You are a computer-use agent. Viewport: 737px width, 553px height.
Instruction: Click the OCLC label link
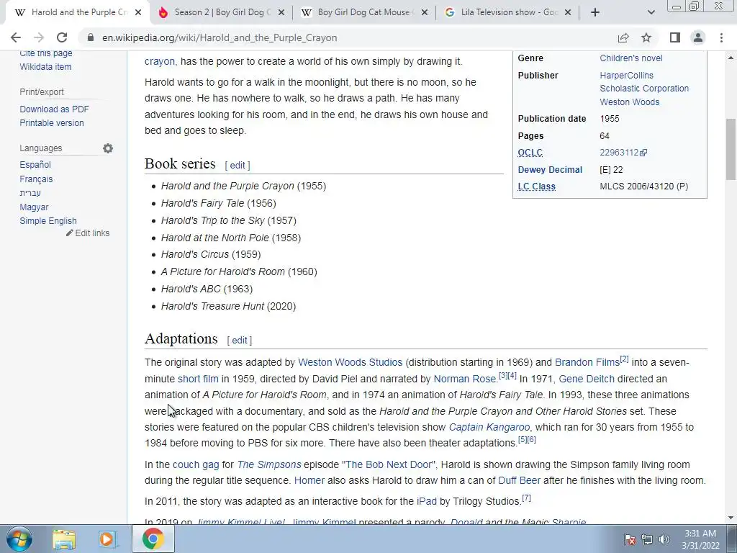click(530, 153)
